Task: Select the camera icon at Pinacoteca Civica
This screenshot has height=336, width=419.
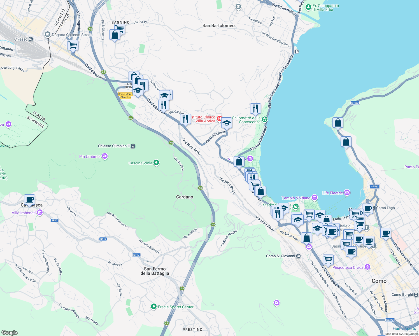Action: coord(367,267)
